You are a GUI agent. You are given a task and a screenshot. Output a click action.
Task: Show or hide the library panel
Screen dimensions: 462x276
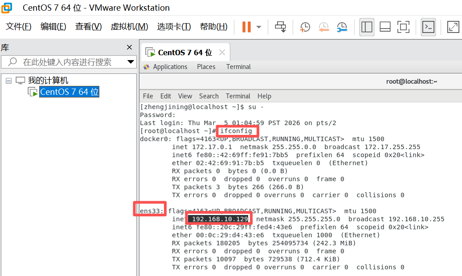(x=366, y=27)
